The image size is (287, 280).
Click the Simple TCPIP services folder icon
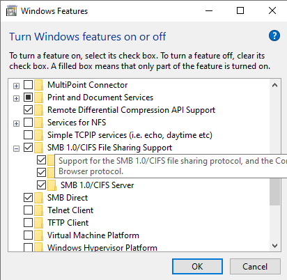[38, 135]
